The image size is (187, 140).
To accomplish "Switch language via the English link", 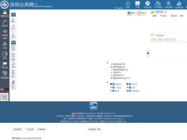I will coord(118,8).
